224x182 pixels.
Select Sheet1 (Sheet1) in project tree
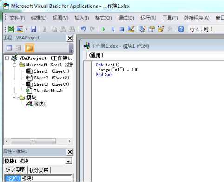point(52,71)
